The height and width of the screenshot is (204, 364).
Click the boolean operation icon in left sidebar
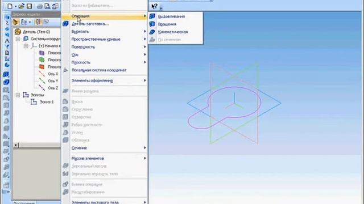(6, 159)
